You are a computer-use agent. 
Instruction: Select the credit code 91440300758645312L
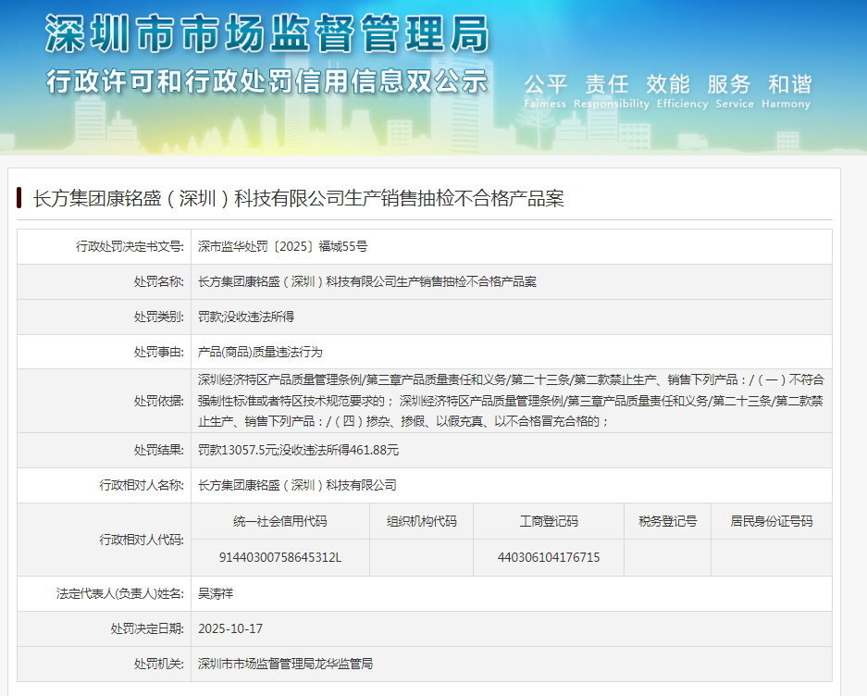tap(279, 557)
